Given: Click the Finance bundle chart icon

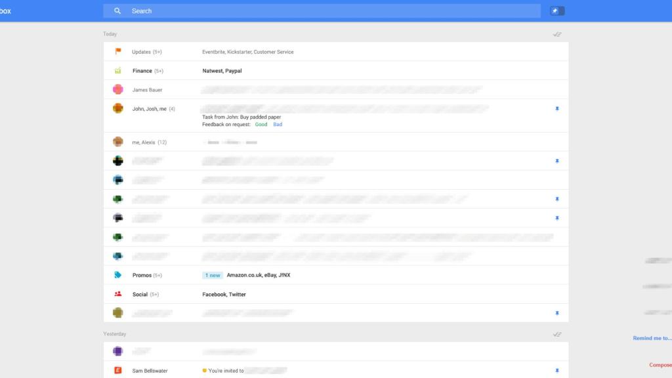Looking at the screenshot, I should coord(117,70).
